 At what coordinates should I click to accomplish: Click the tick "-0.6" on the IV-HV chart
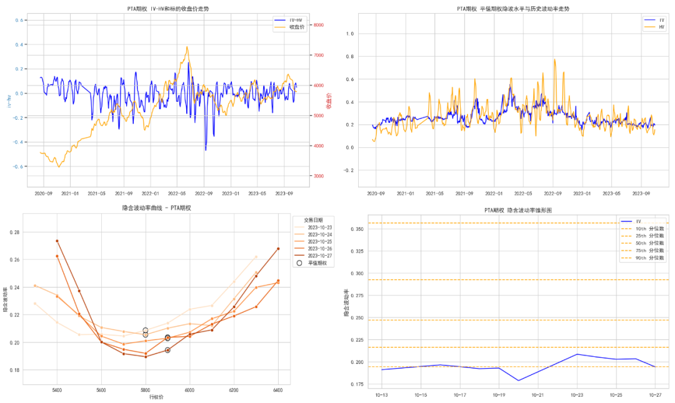click(19, 167)
